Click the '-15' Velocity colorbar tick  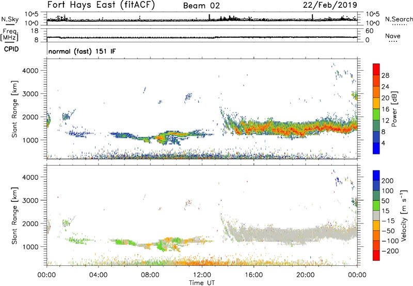(x=388, y=221)
